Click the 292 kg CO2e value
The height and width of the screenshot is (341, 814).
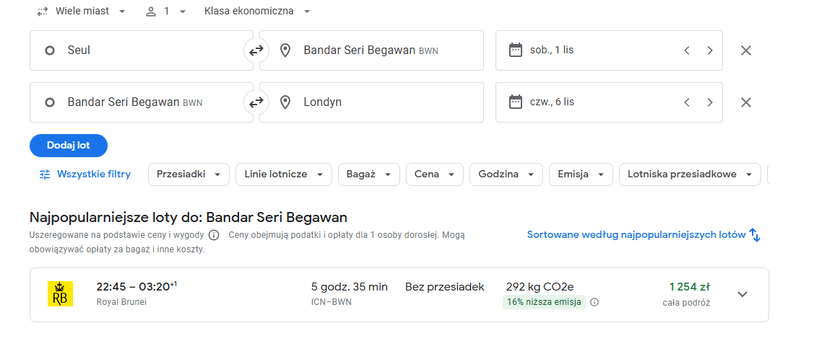[540, 287]
